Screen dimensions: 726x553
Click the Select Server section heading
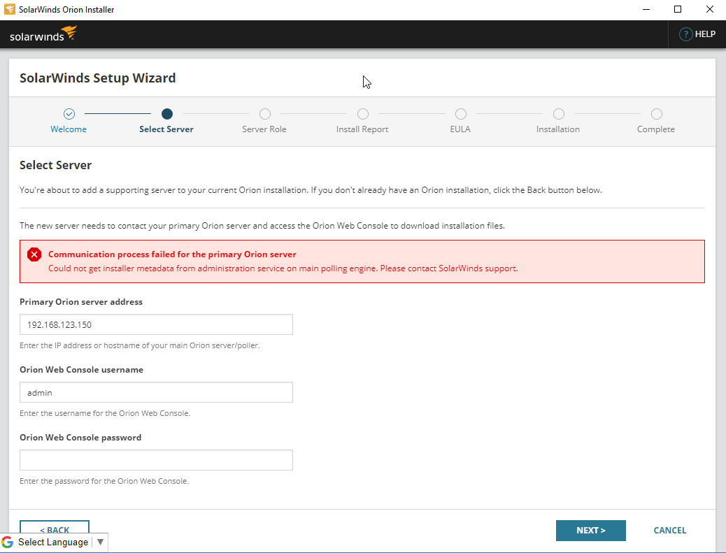point(55,165)
